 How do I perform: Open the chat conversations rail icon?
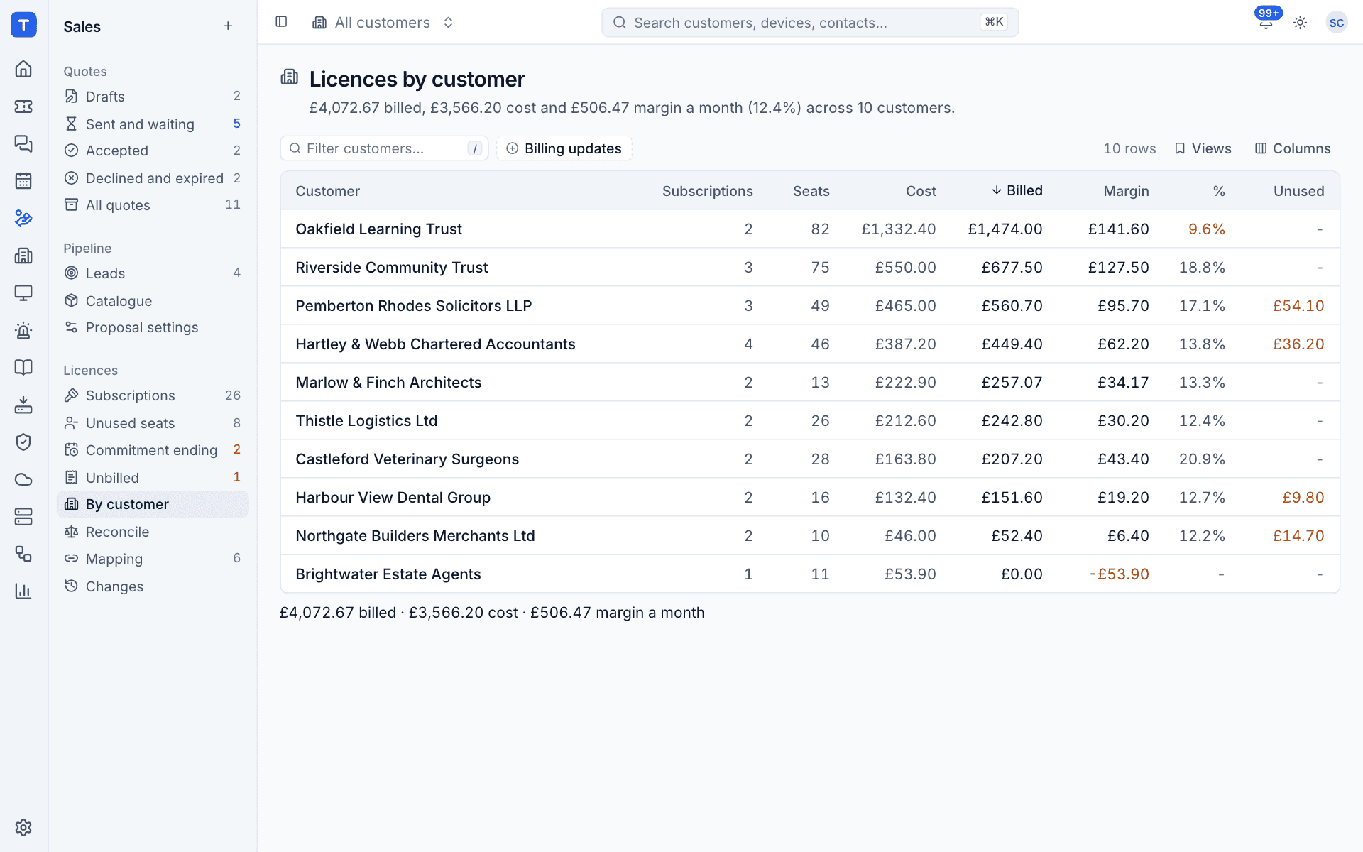click(x=23, y=143)
